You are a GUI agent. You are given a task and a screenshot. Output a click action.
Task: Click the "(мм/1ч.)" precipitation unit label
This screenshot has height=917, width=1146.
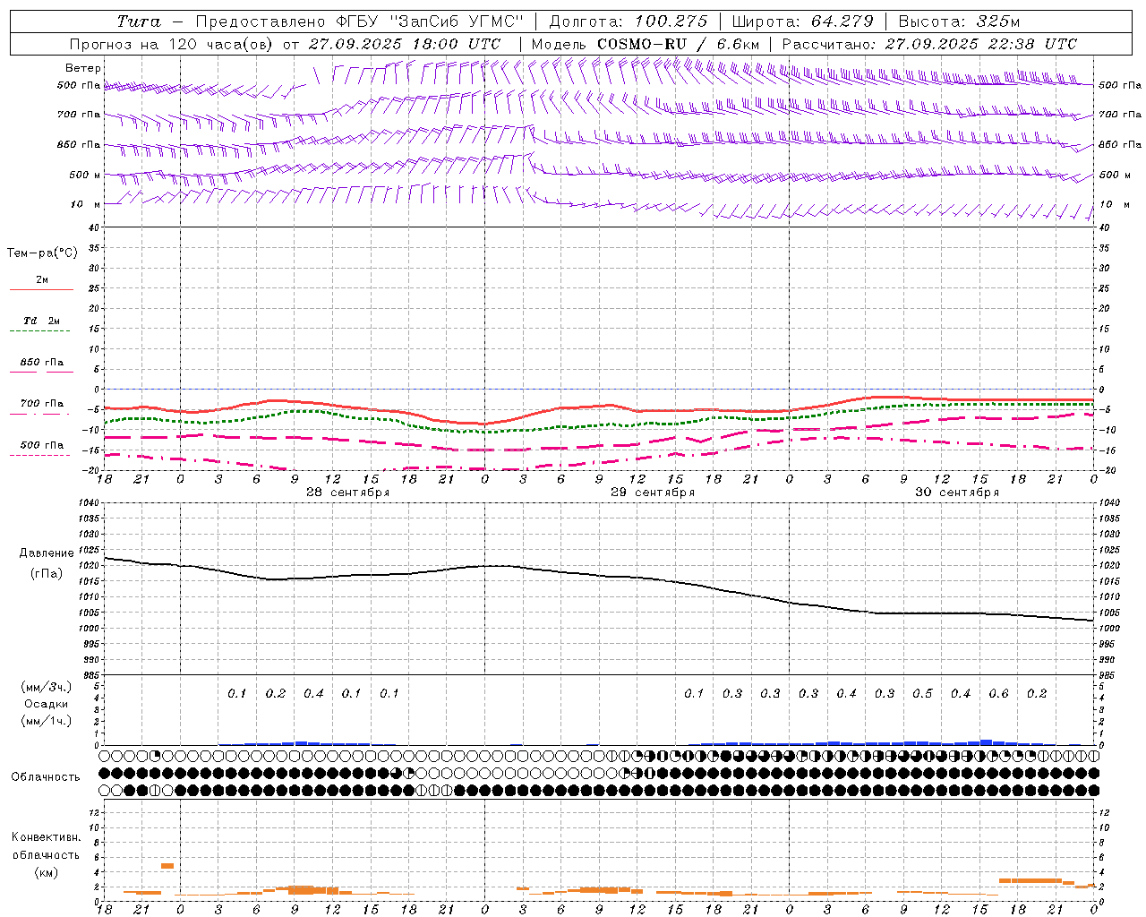coord(47,721)
